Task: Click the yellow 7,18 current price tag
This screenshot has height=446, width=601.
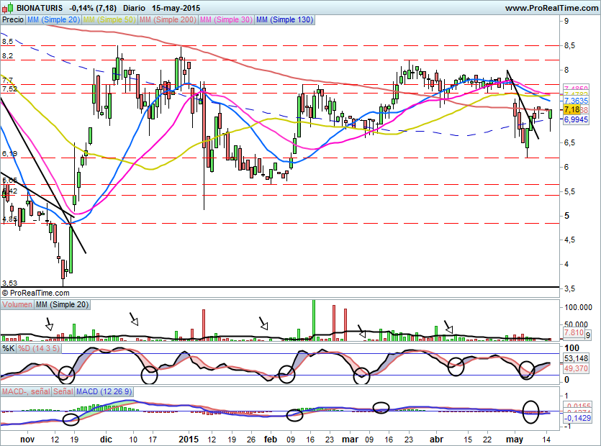Action: (x=572, y=110)
